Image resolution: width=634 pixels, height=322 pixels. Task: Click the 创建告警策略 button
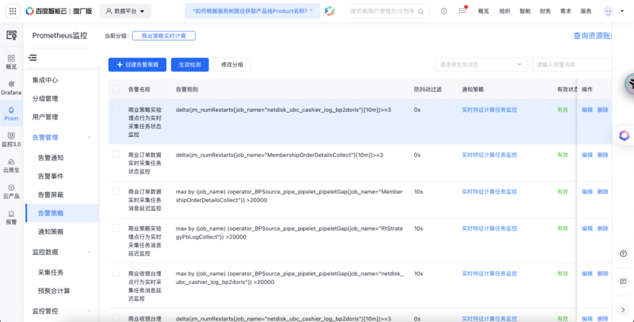(x=137, y=65)
